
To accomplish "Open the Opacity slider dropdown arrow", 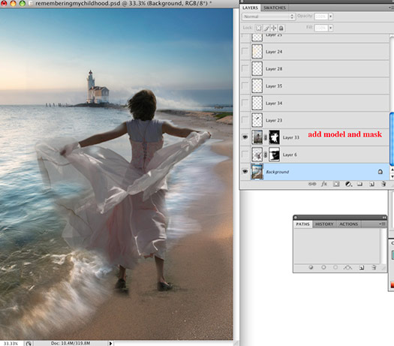I will [x=331, y=17].
